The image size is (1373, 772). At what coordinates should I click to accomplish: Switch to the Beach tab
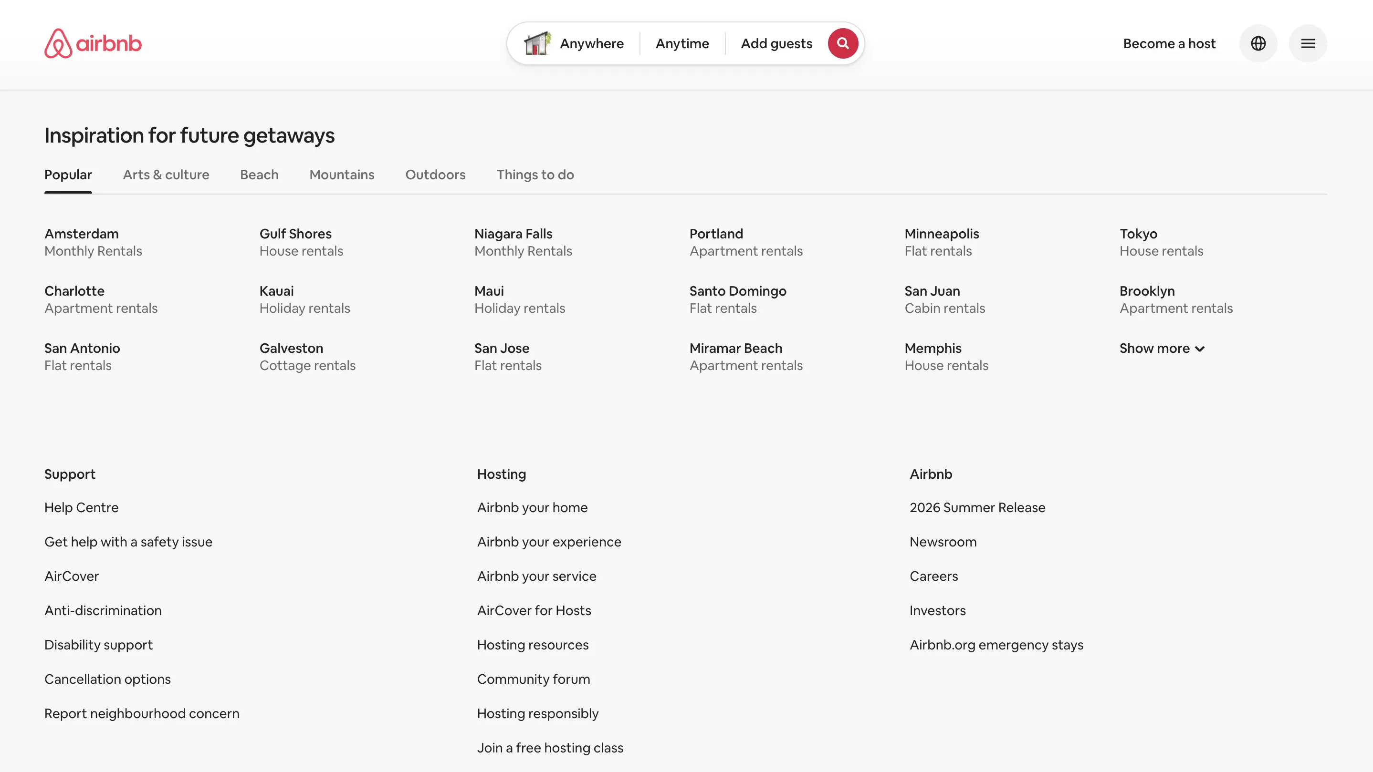click(259, 175)
